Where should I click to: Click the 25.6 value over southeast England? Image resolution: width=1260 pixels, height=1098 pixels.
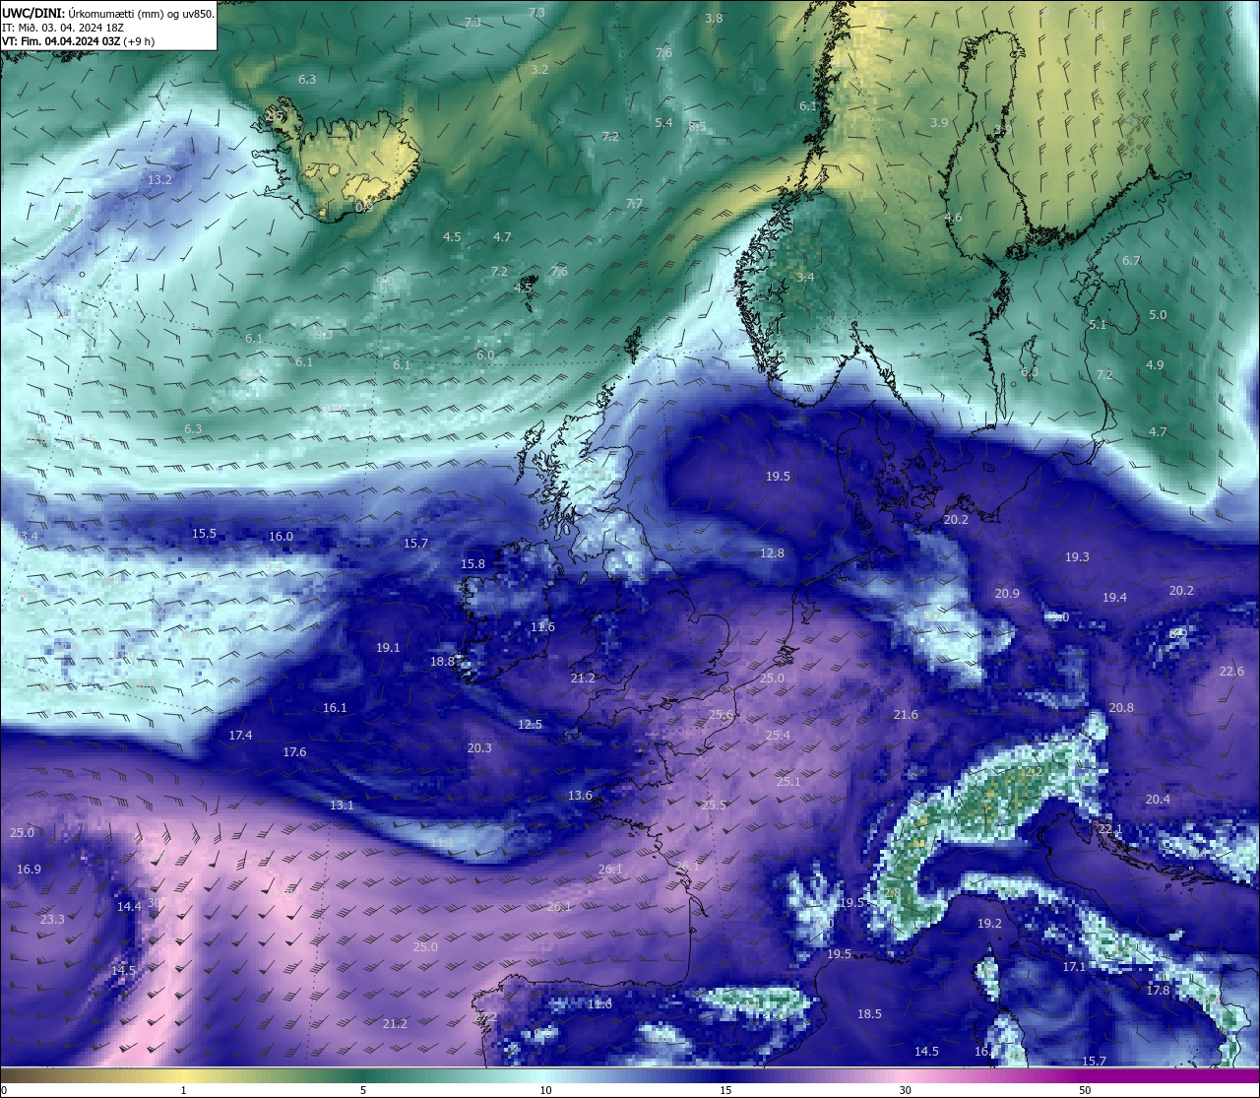721,715
